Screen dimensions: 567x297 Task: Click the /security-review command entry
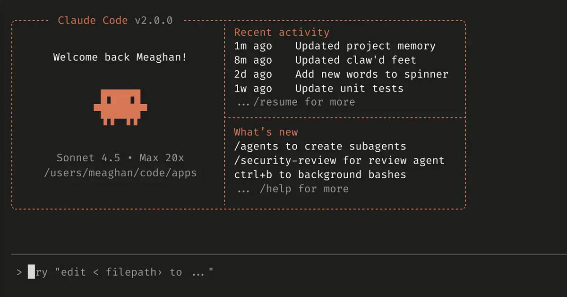(x=340, y=160)
